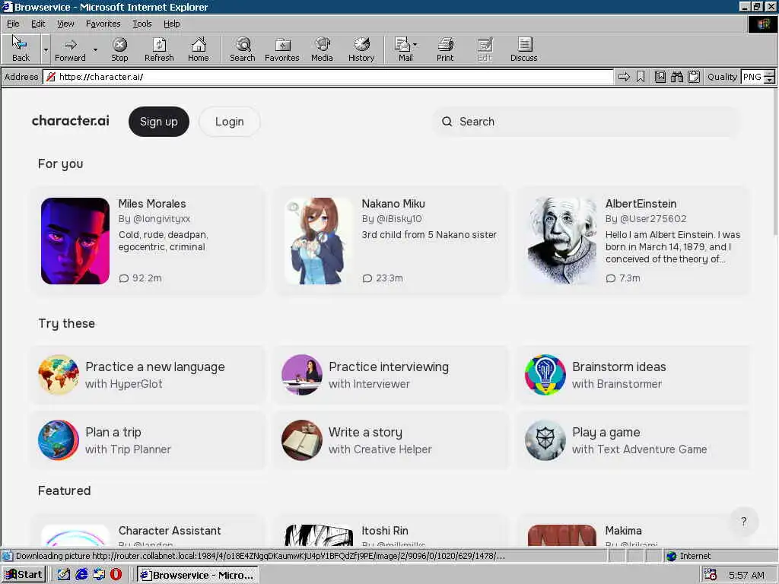
Task: Open the Miles Morales character card
Action: [x=148, y=241]
